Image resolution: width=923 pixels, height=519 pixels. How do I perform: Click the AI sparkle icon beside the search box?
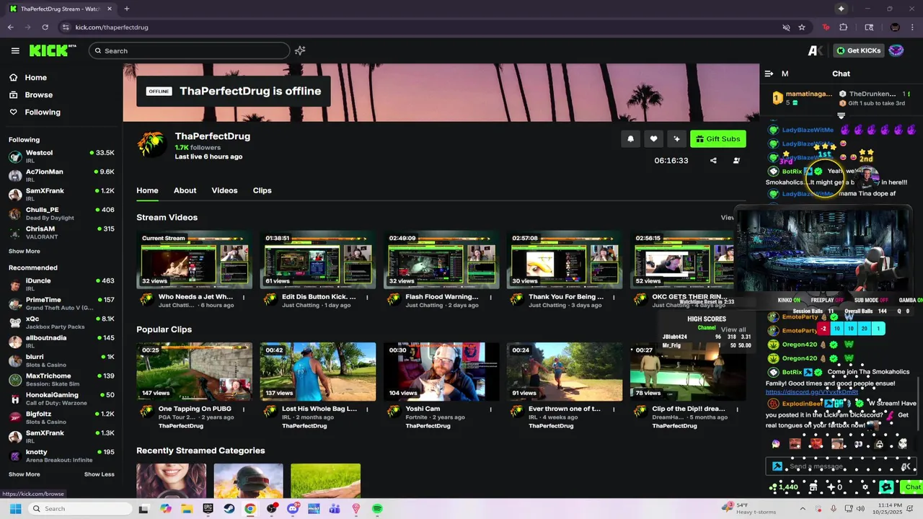(300, 50)
